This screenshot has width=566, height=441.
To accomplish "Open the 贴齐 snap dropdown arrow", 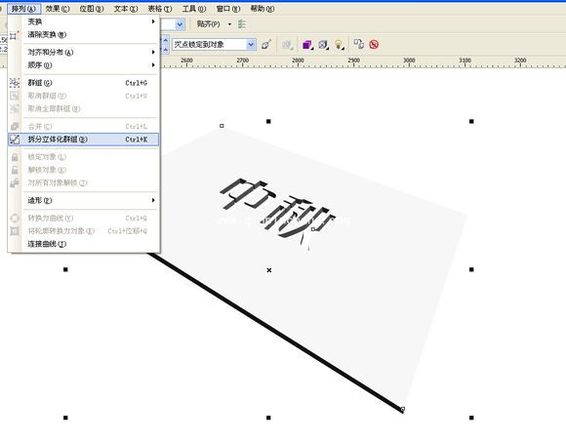I will [229, 24].
